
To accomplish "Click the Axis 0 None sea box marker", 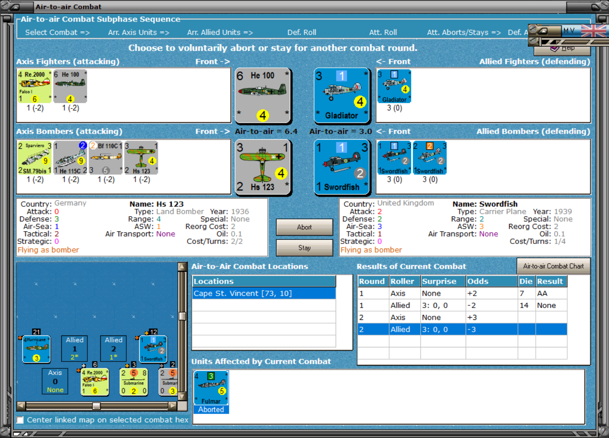I will [x=55, y=381].
